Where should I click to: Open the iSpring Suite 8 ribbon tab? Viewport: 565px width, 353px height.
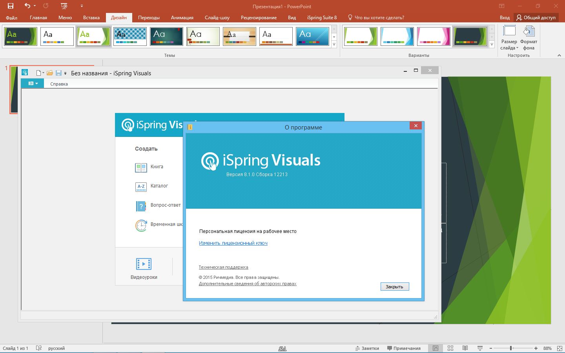coord(322,18)
